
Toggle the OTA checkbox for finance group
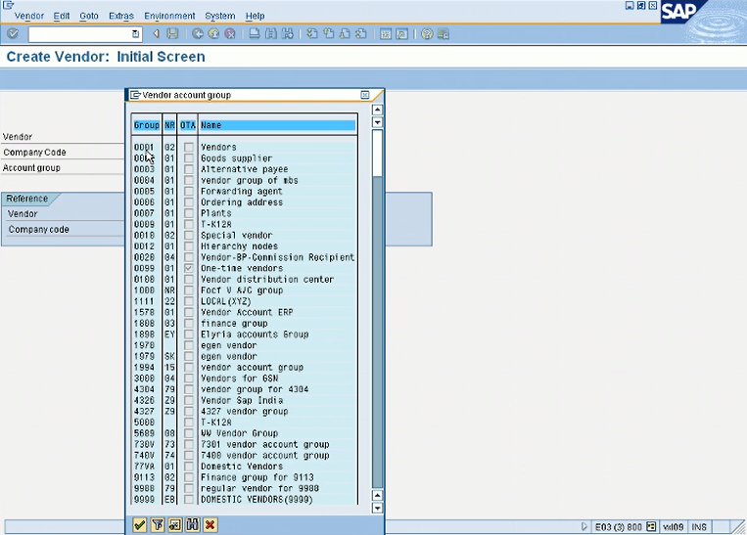click(189, 323)
